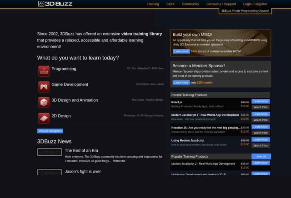Viewport: 291px width, 198px height.
Task: Open Jason's fight is over article
Action: click(83, 172)
